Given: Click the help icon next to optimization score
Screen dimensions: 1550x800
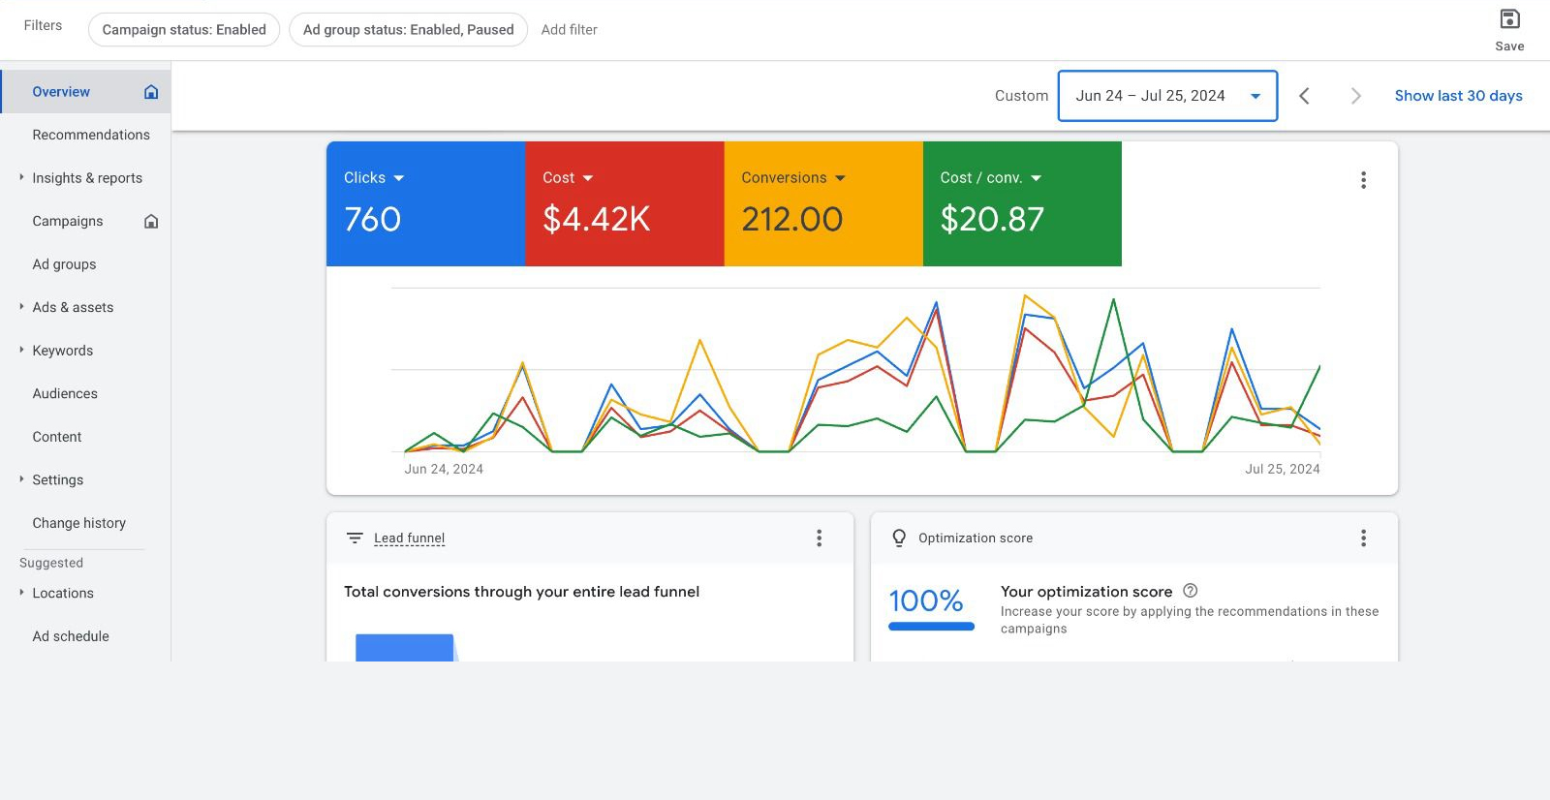Looking at the screenshot, I should (1191, 591).
